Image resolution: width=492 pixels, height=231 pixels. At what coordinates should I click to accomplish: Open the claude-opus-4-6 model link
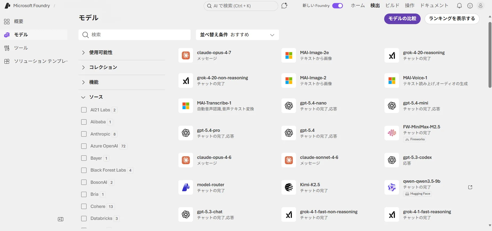214,157
